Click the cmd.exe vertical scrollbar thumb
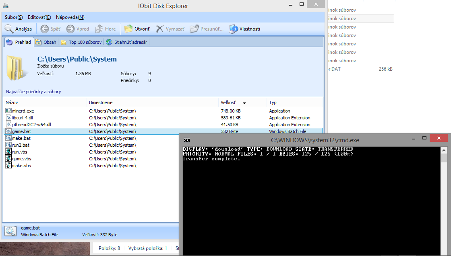Screen dimensions: 451x256 444,158
